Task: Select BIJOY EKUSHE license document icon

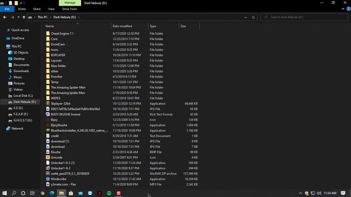Action: tap(48, 114)
